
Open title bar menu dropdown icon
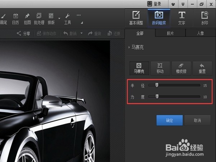coord(183,4)
